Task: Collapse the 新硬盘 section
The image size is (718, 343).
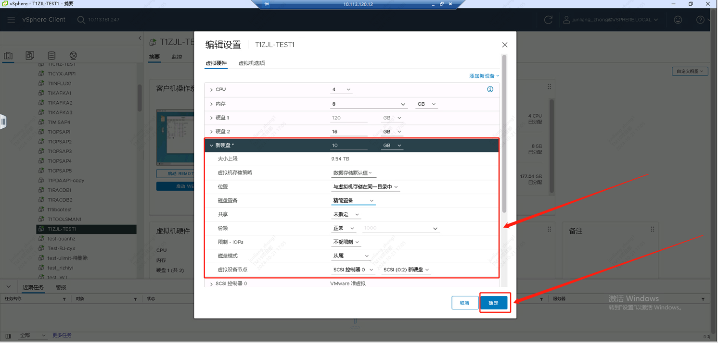Action: tap(211, 146)
